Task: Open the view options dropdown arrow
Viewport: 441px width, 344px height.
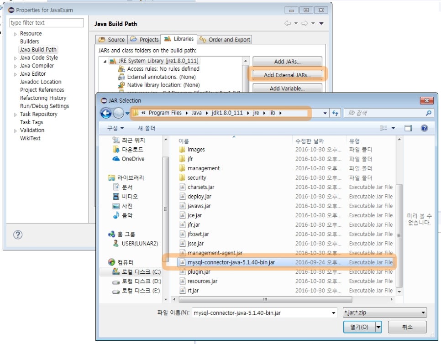Action: point(393,128)
